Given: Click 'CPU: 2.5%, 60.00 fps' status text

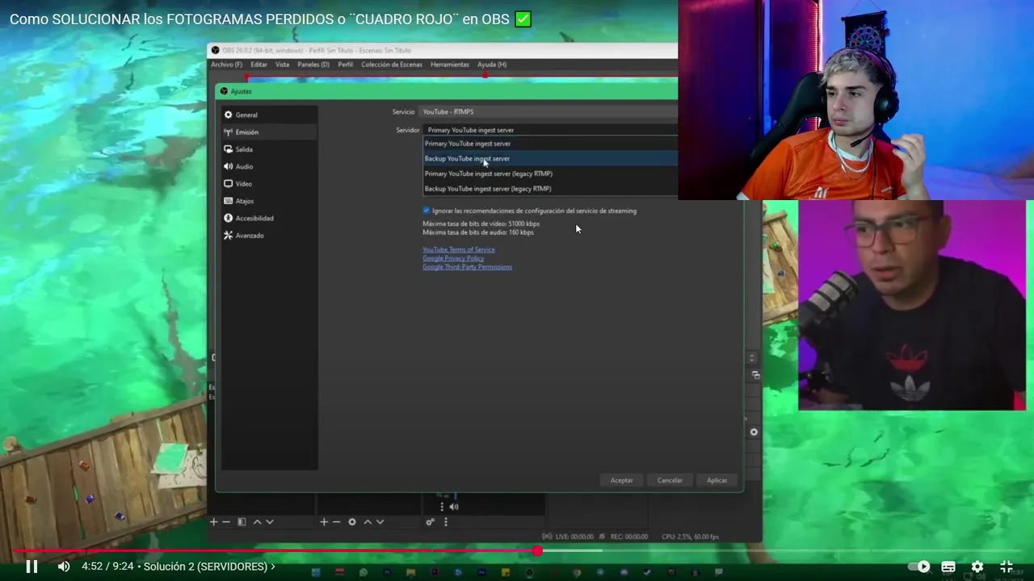Looking at the screenshot, I should click(691, 537).
